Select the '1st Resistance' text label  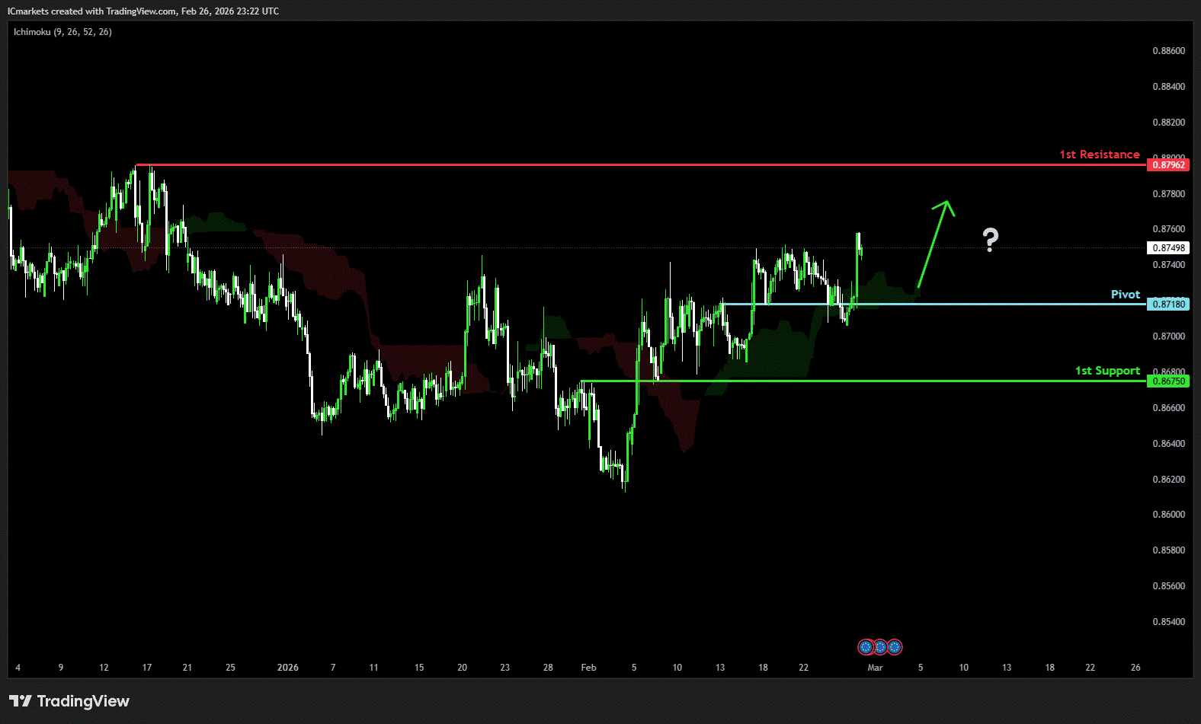tap(1099, 155)
